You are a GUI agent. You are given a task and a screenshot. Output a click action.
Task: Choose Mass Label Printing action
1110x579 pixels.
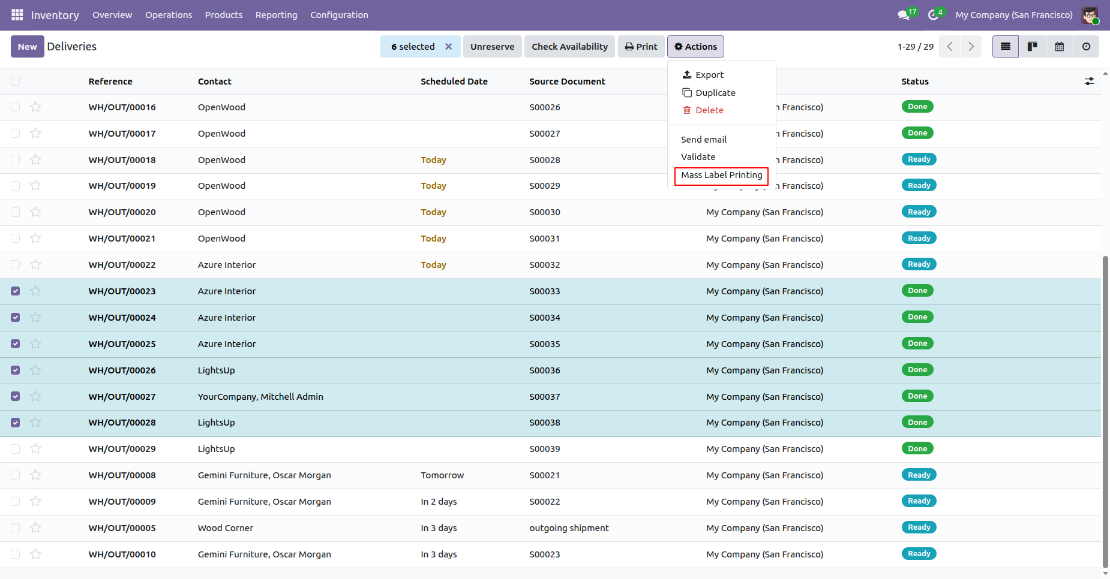[721, 176]
